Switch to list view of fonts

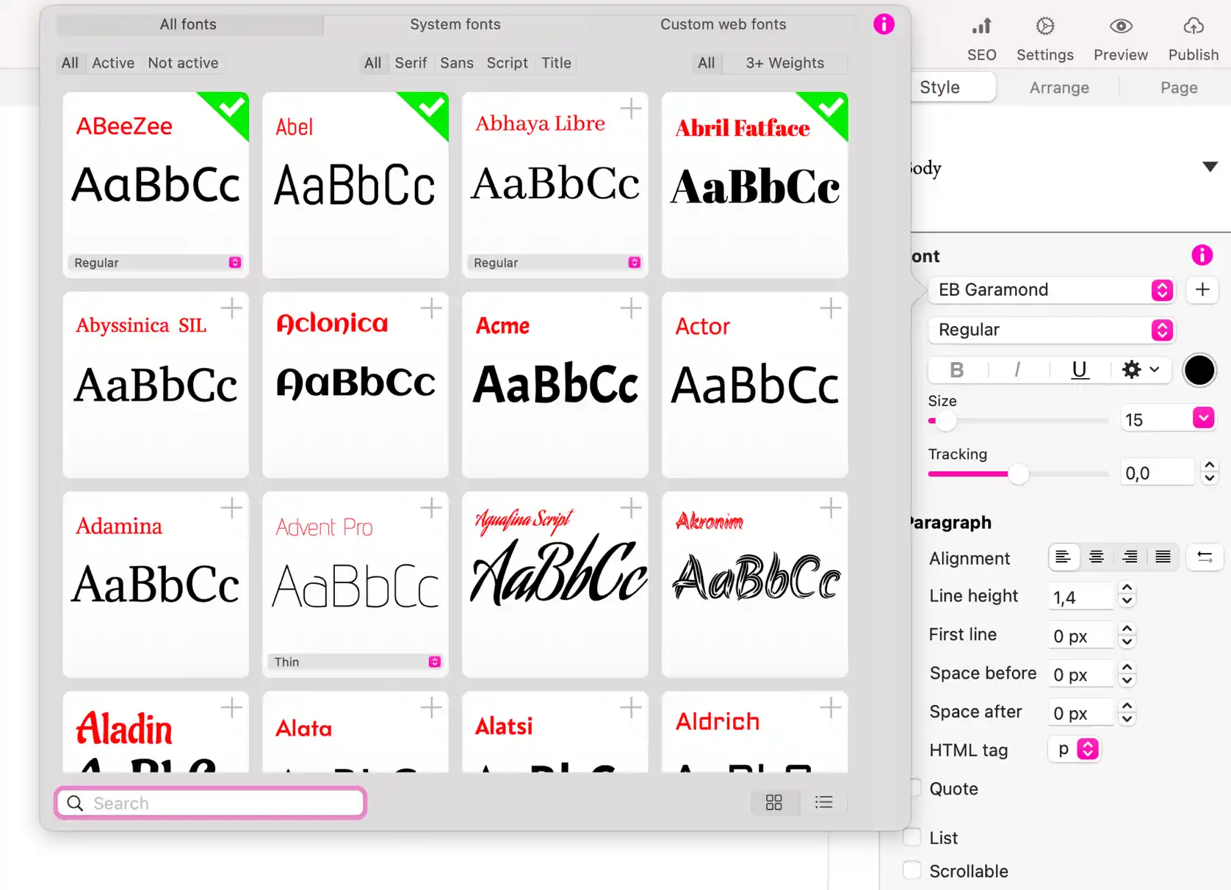(x=823, y=803)
